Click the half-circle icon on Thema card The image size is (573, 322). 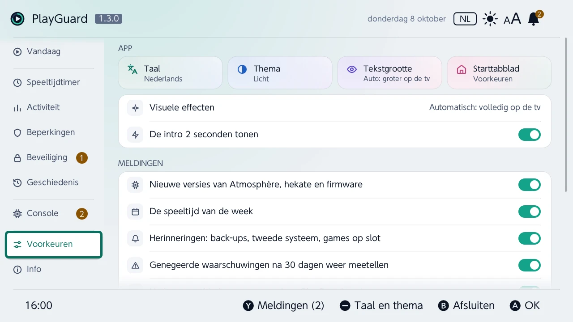coord(242,69)
